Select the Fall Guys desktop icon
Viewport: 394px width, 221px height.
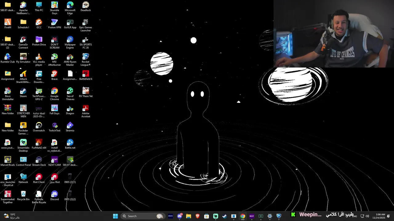coord(54,110)
